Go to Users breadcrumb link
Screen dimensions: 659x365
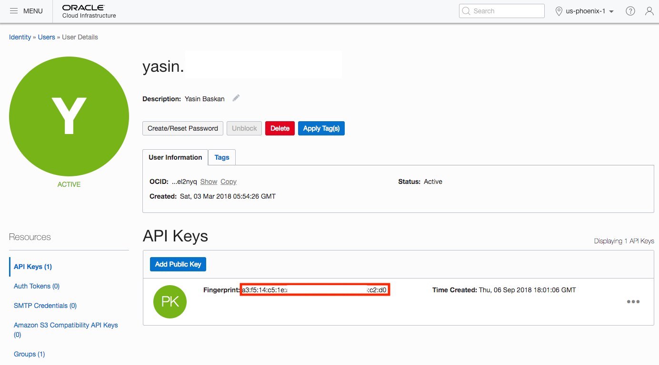point(47,37)
